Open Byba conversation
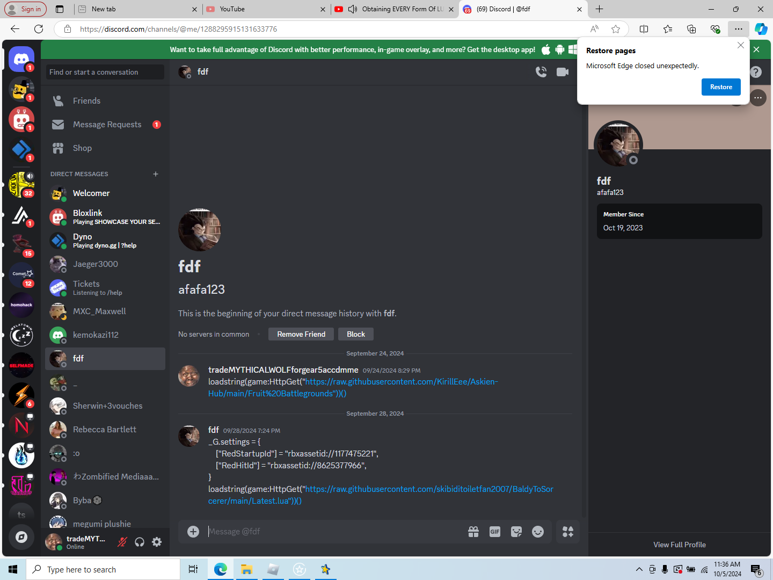 point(105,501)
